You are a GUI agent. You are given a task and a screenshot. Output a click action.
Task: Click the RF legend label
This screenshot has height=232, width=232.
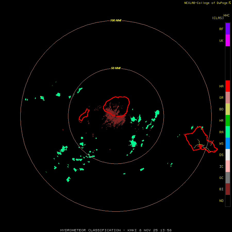221,29
